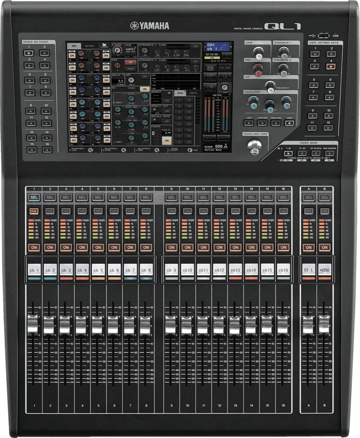Touch the Equalizer frequency knob
360x438 pixels.
pyautogui.click(x=270, y=107)
